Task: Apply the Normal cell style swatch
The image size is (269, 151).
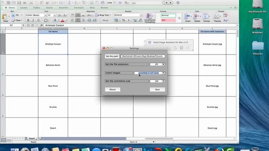Action: [x=169, y=16]
